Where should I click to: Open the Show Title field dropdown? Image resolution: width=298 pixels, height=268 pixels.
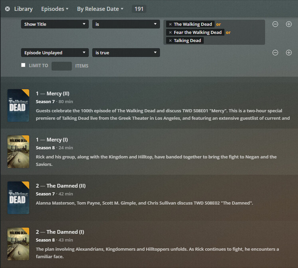55,24
